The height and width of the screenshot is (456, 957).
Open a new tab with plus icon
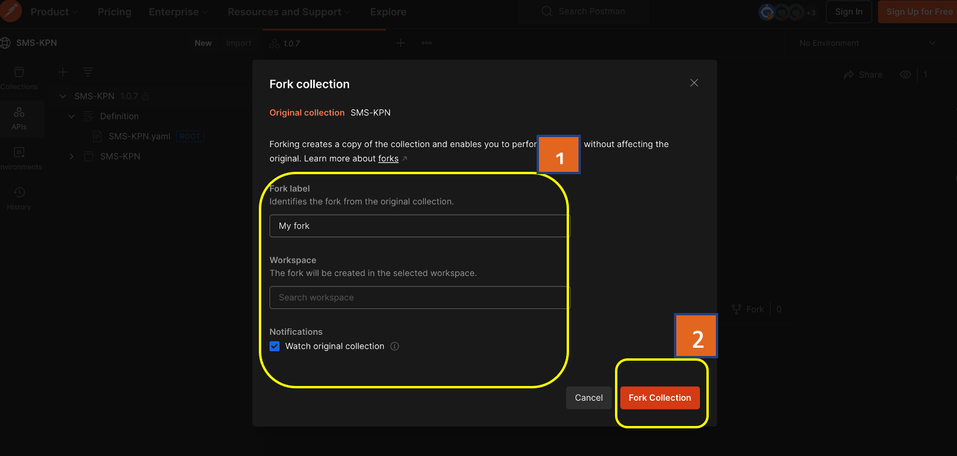point(400,43)
